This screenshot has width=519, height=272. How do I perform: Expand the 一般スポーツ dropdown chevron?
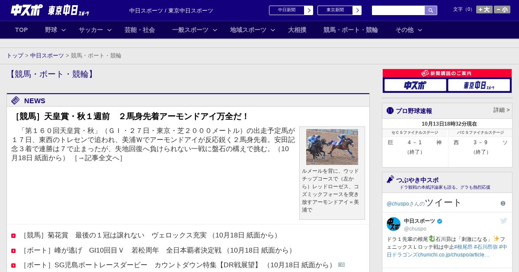tap(215, 30)
